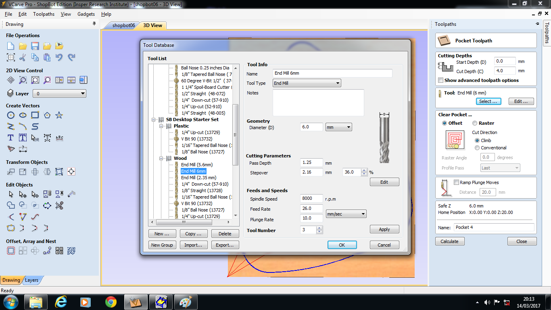Collapse the SB Desktop Starter Set group
Image resolution: width=551 pixels, height=310 pixels.
[154, 120]
